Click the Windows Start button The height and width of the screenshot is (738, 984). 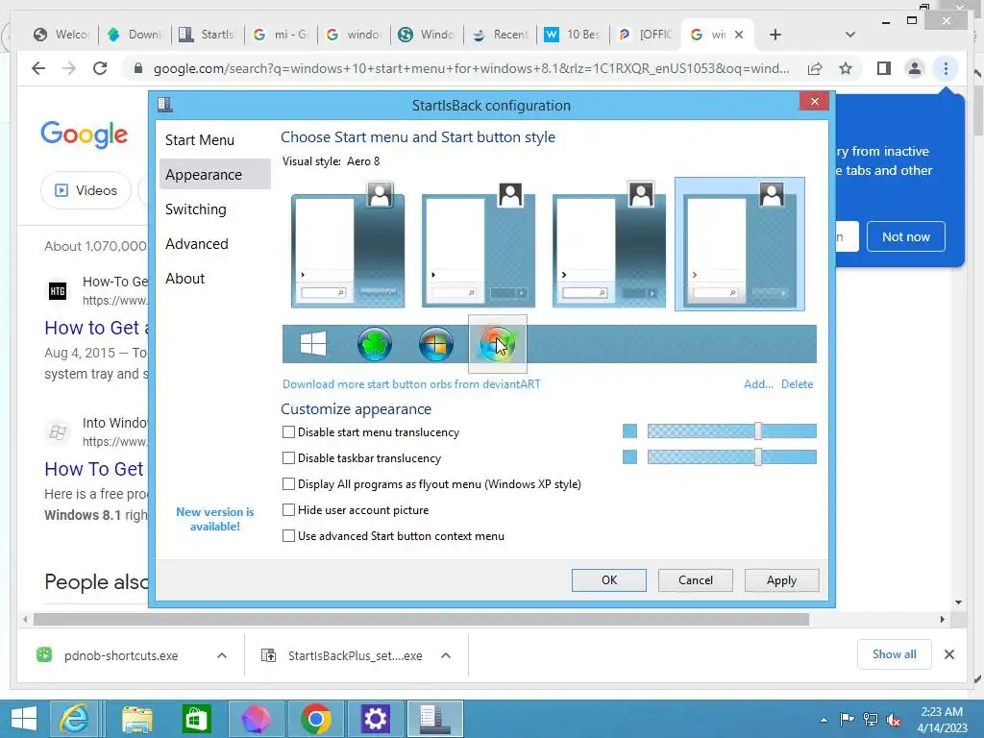tap(24, 719)
